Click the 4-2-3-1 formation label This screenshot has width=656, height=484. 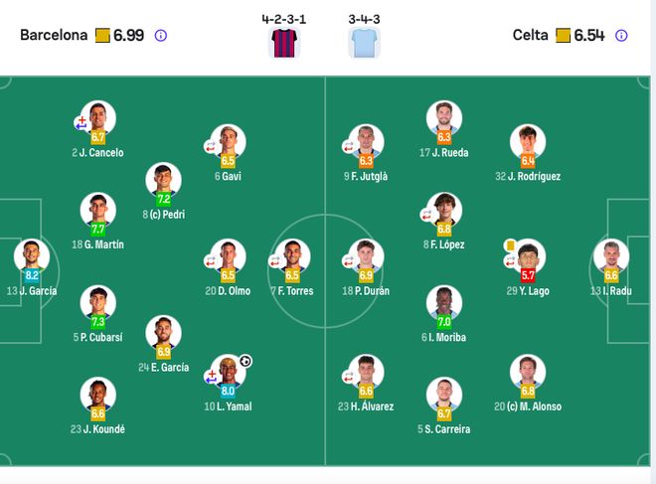tap(285, 18)
